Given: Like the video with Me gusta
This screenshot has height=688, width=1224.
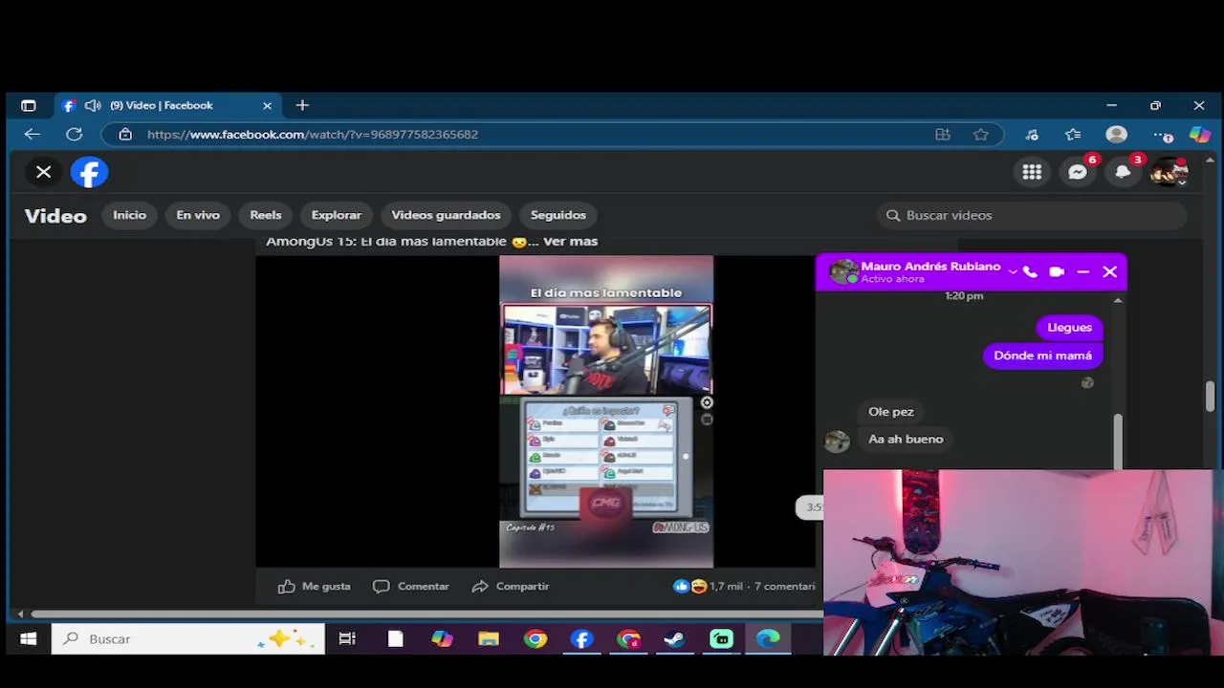Looking at the screenshot, I should [x=315, y=587].
